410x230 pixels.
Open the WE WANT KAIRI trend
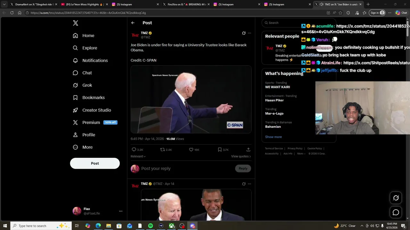(277, 87)
